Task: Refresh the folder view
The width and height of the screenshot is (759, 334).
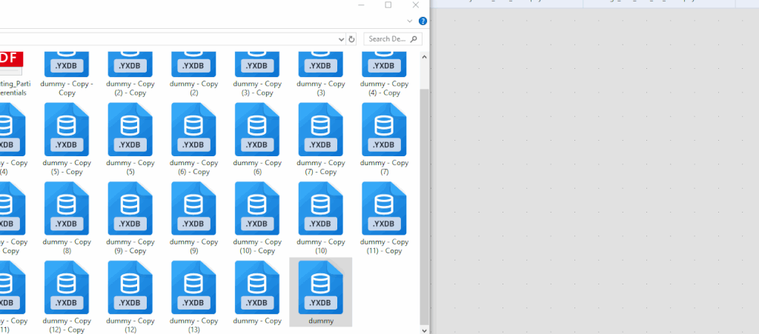Action: pos(352,39)
